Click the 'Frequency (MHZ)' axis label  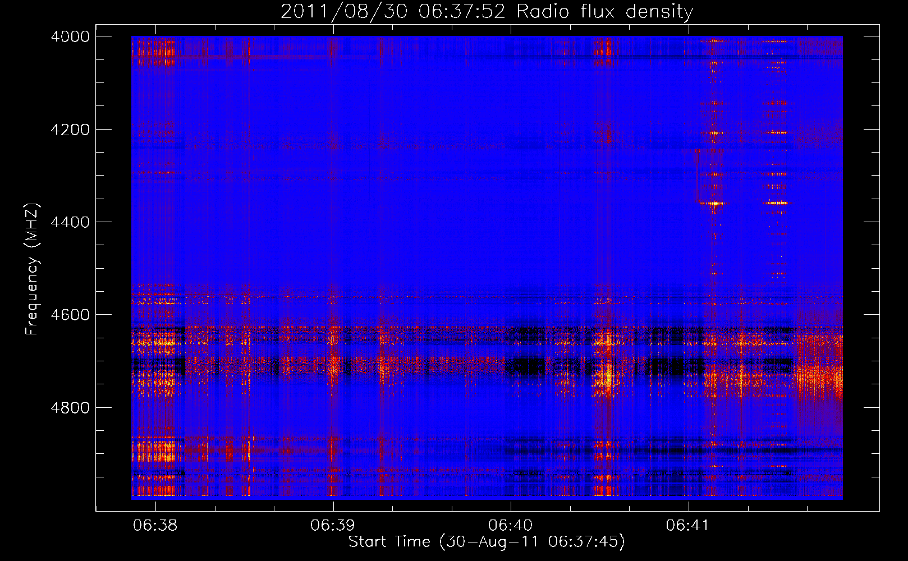point(33,269)
